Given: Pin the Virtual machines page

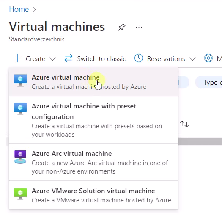Looking at the screenshot, I should [122, 27].
